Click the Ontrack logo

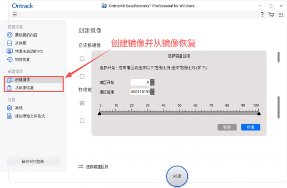22,6
